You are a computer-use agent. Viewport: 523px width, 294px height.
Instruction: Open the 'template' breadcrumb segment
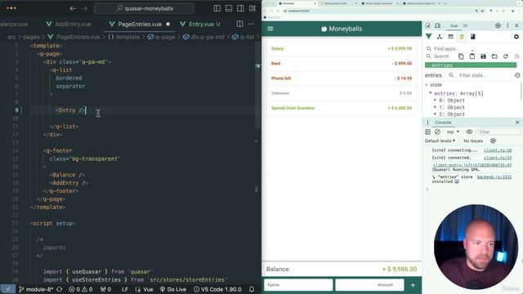(x=123, y=37)
